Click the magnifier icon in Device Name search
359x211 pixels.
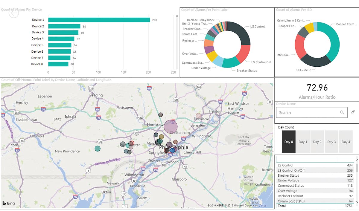pyautogui.click(x=342, y=112)
